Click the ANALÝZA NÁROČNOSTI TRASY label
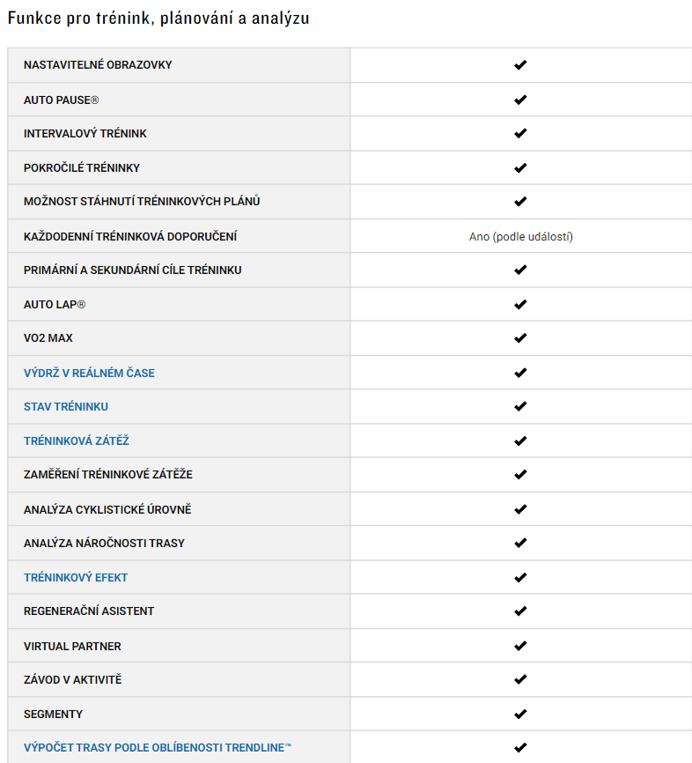Screen dimensions: 692x763 [104, 543]
